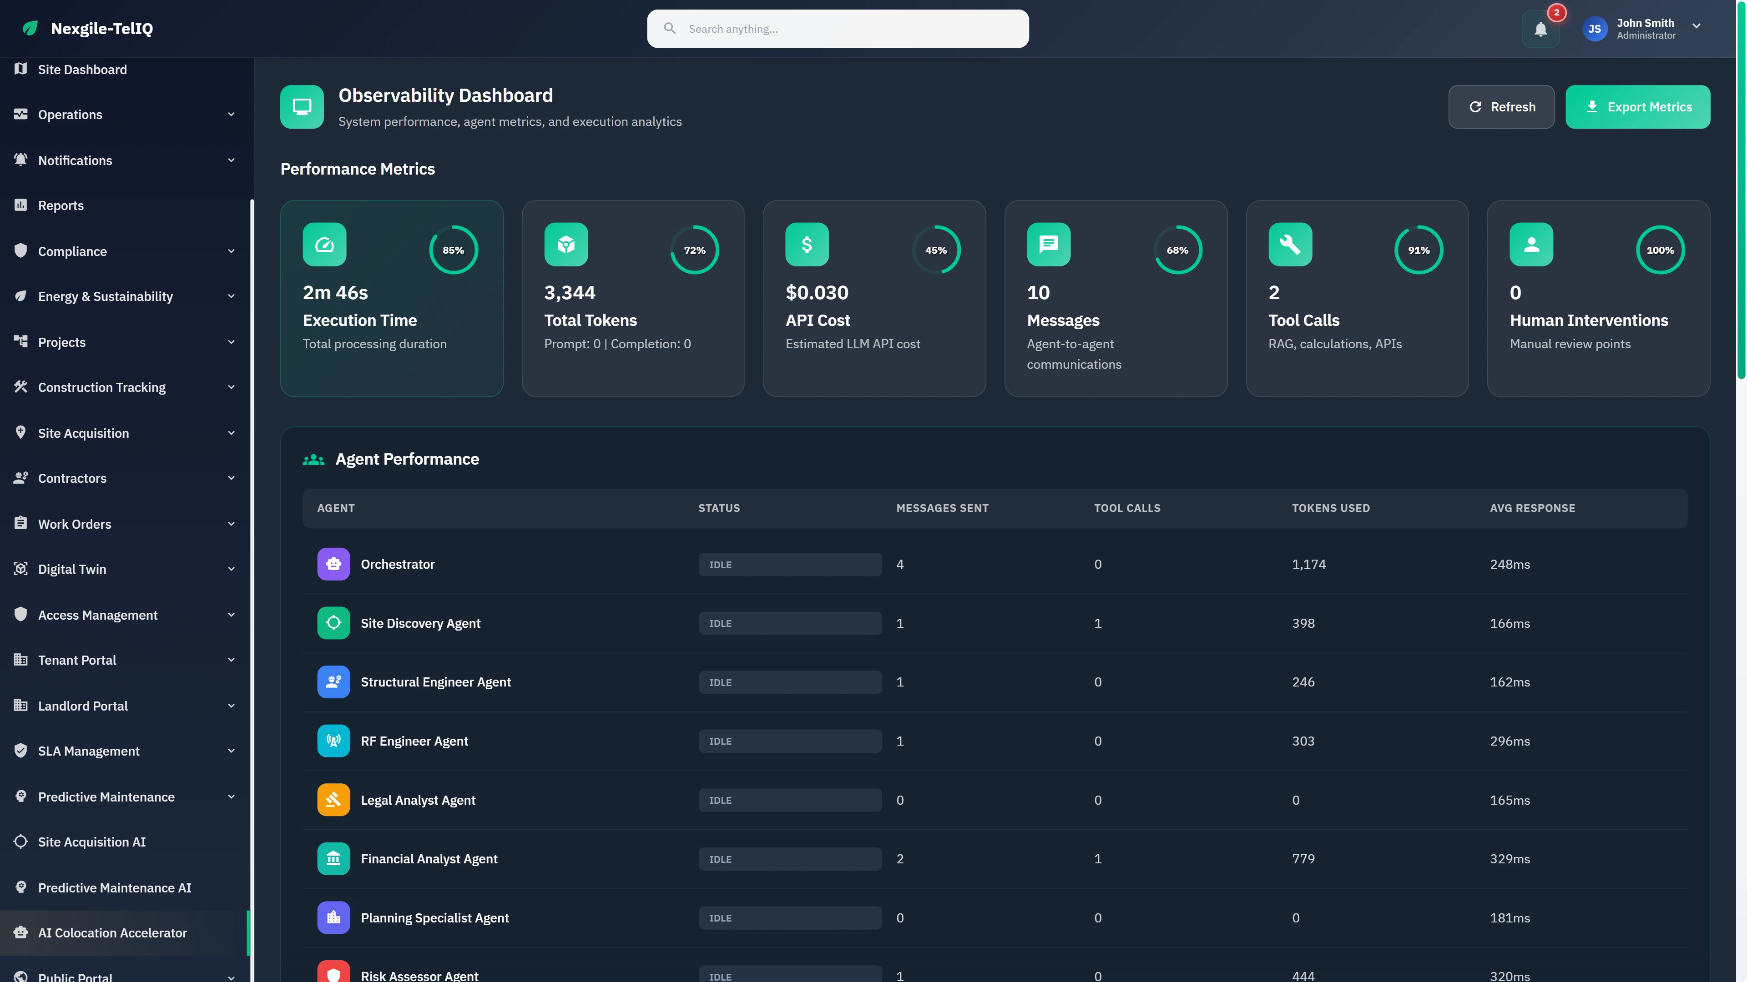This screenshot has width=1747, height=982.
Task: Click the Refresh button
Action: [1501, 106]
